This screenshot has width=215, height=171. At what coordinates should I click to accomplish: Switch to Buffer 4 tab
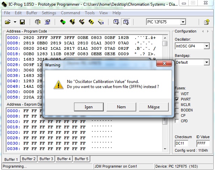pos(64,159)
